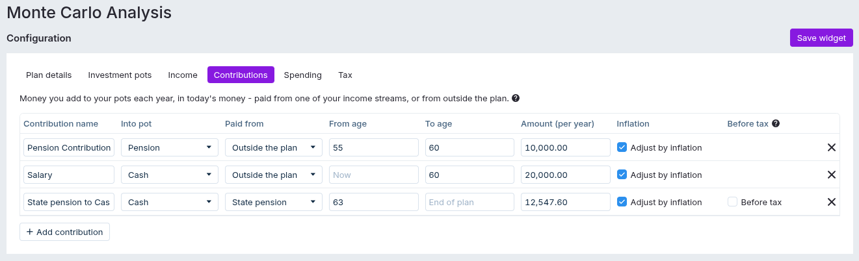This screenshot has height=261, width=859.
Task: Open the Tax tab
Action: coord(345,75)
